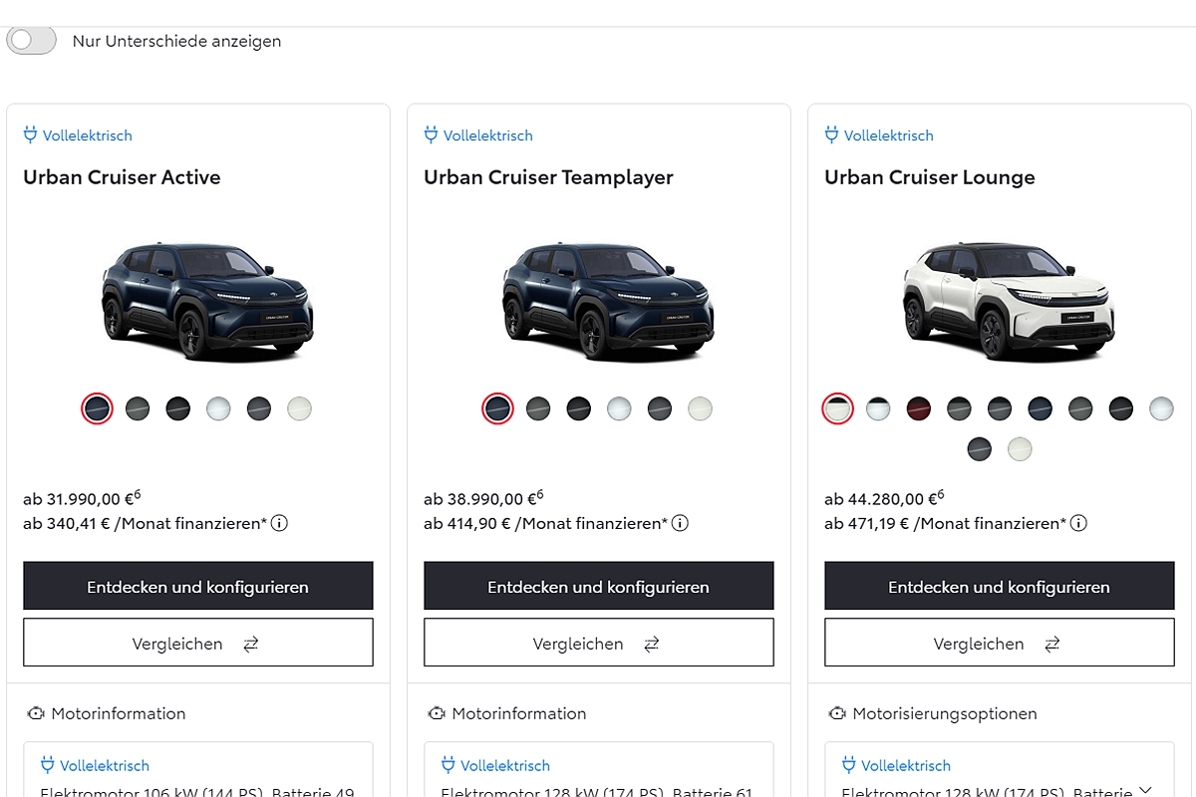Select the dark red color swatch for Lounge

(918, 408)
